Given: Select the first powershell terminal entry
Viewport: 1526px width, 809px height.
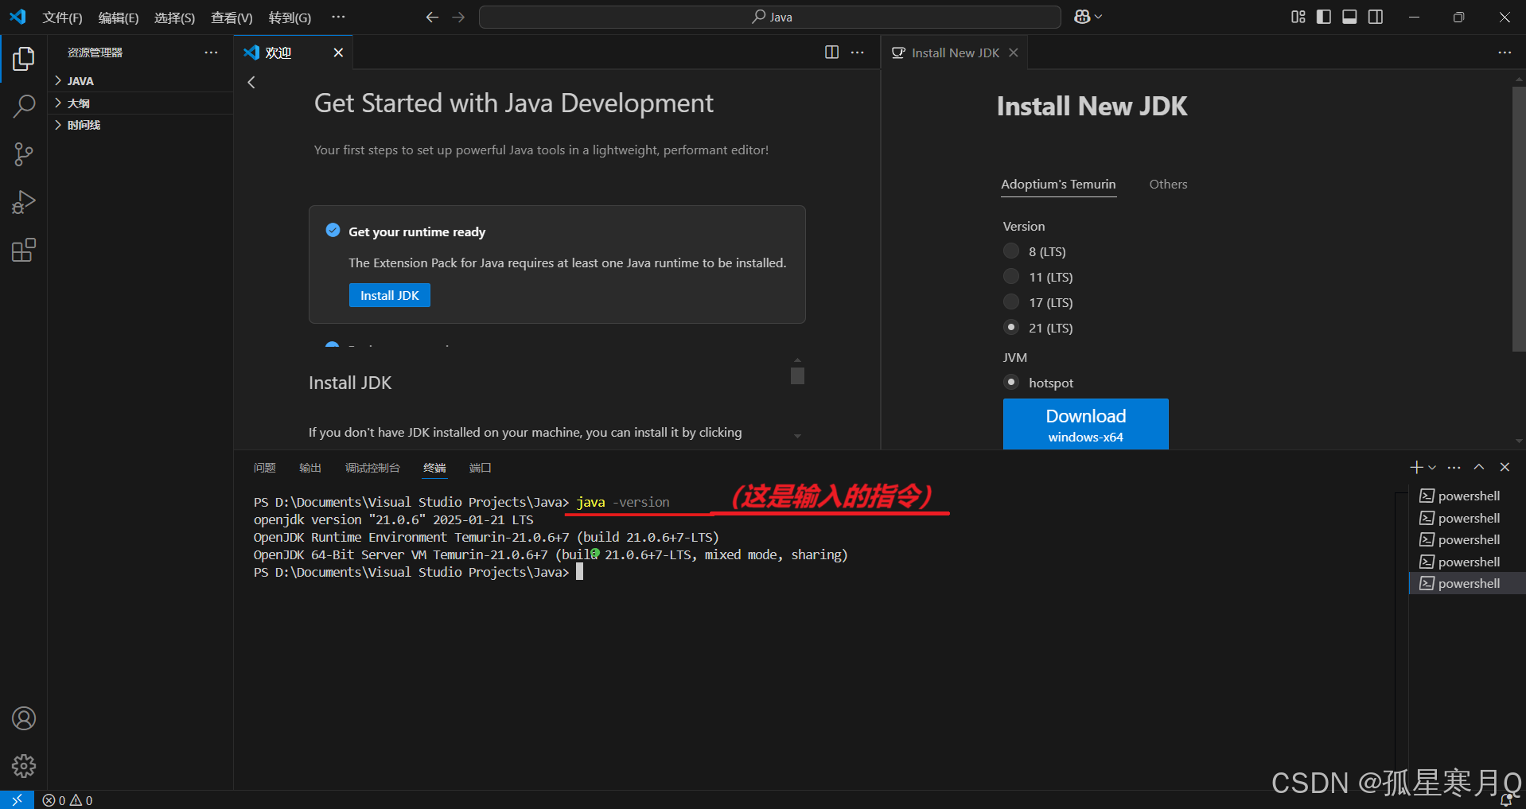Looking at the screenshot, I should coord(1467,496).
